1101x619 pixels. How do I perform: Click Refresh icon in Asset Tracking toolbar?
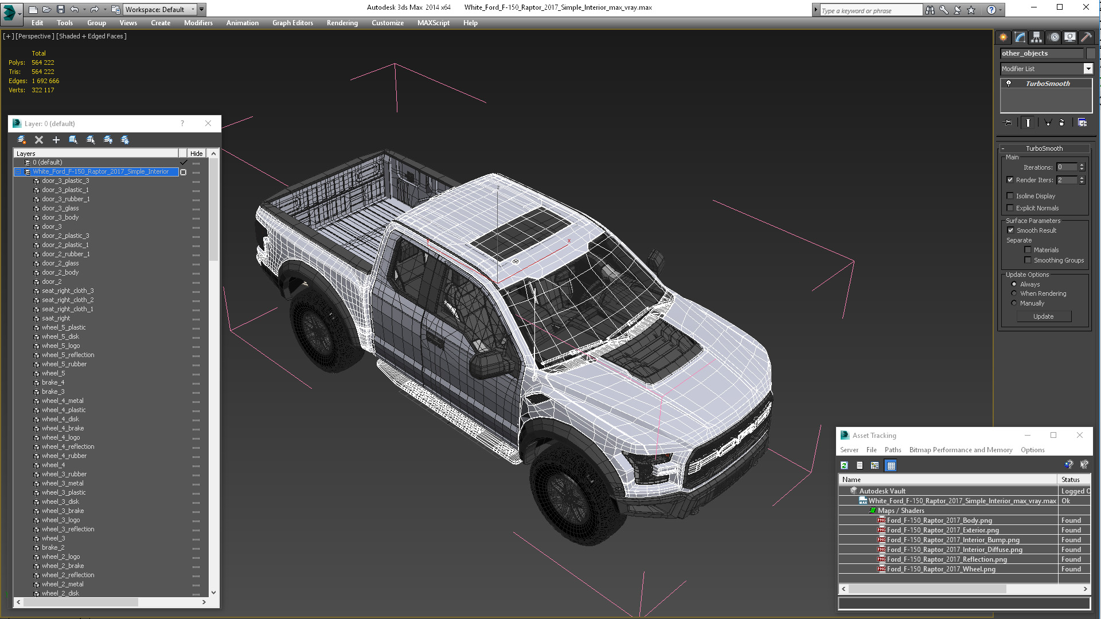click(x=844, y=465)
